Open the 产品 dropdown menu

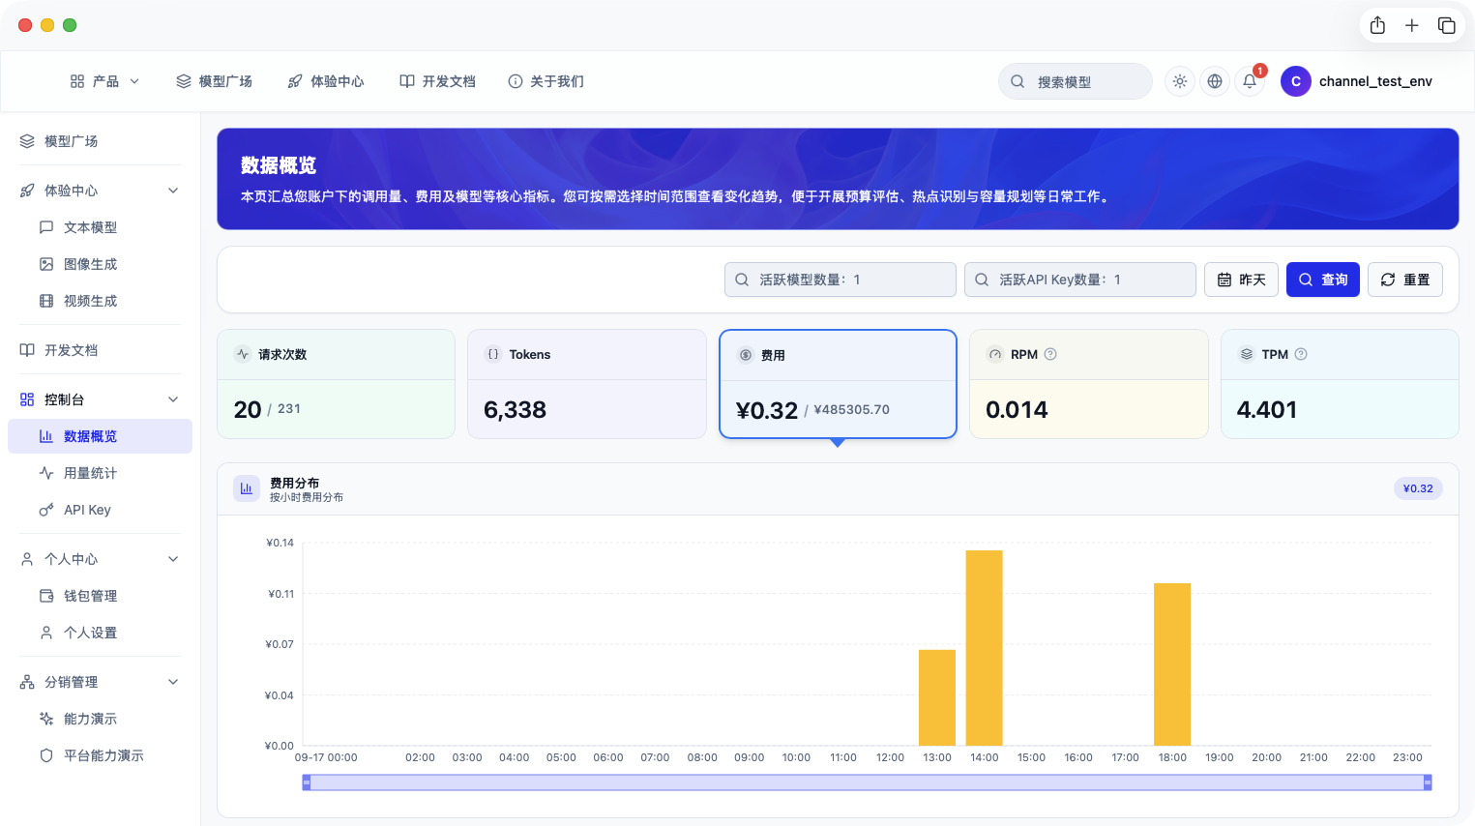click(x=104, y=81)
